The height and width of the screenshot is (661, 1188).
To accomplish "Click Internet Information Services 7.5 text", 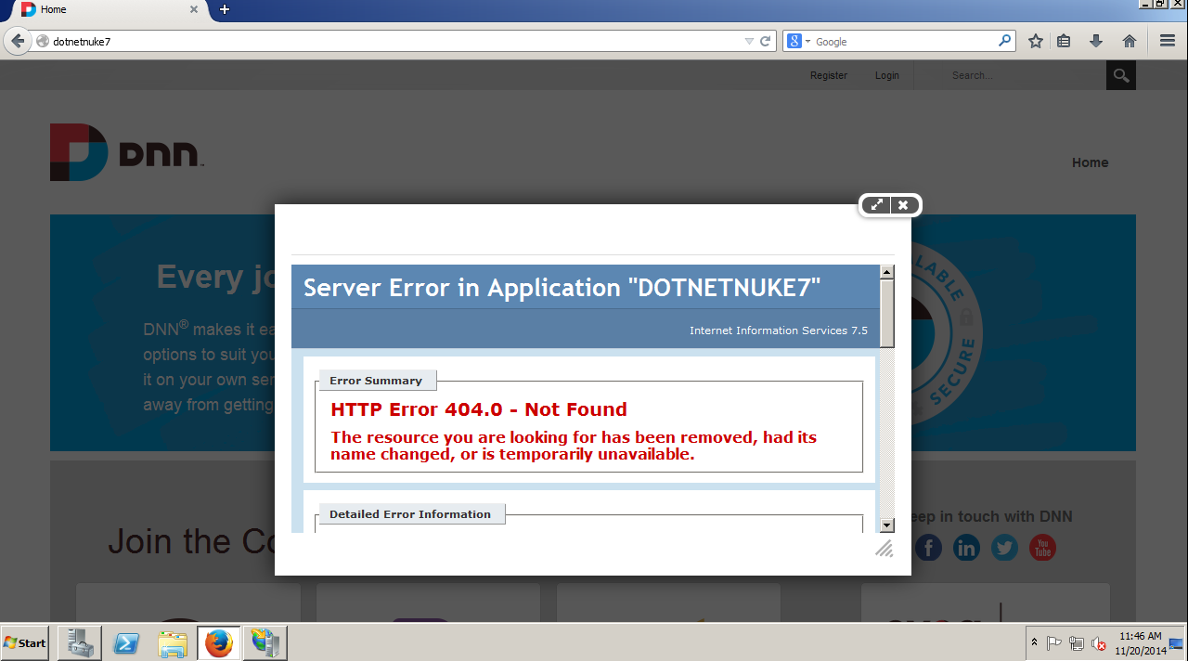I will click(779, 330).
